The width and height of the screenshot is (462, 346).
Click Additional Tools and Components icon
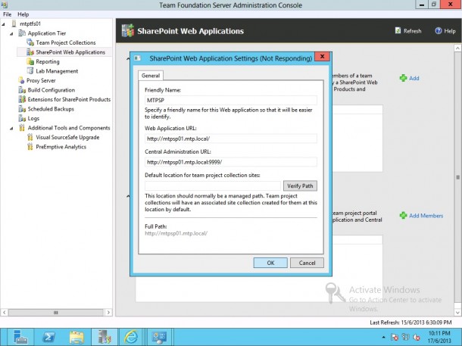click(x=22, y=128)
